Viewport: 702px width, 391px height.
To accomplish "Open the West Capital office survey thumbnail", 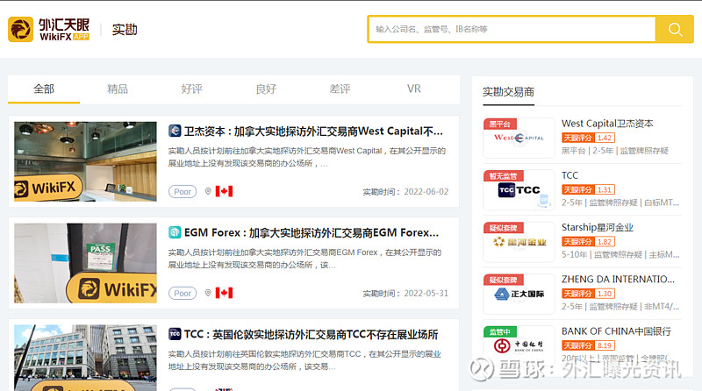I will click(85, 161).
